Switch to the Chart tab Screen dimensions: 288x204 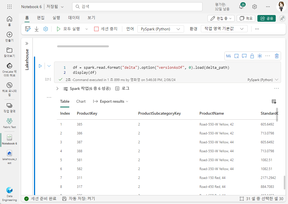point(81,102)
